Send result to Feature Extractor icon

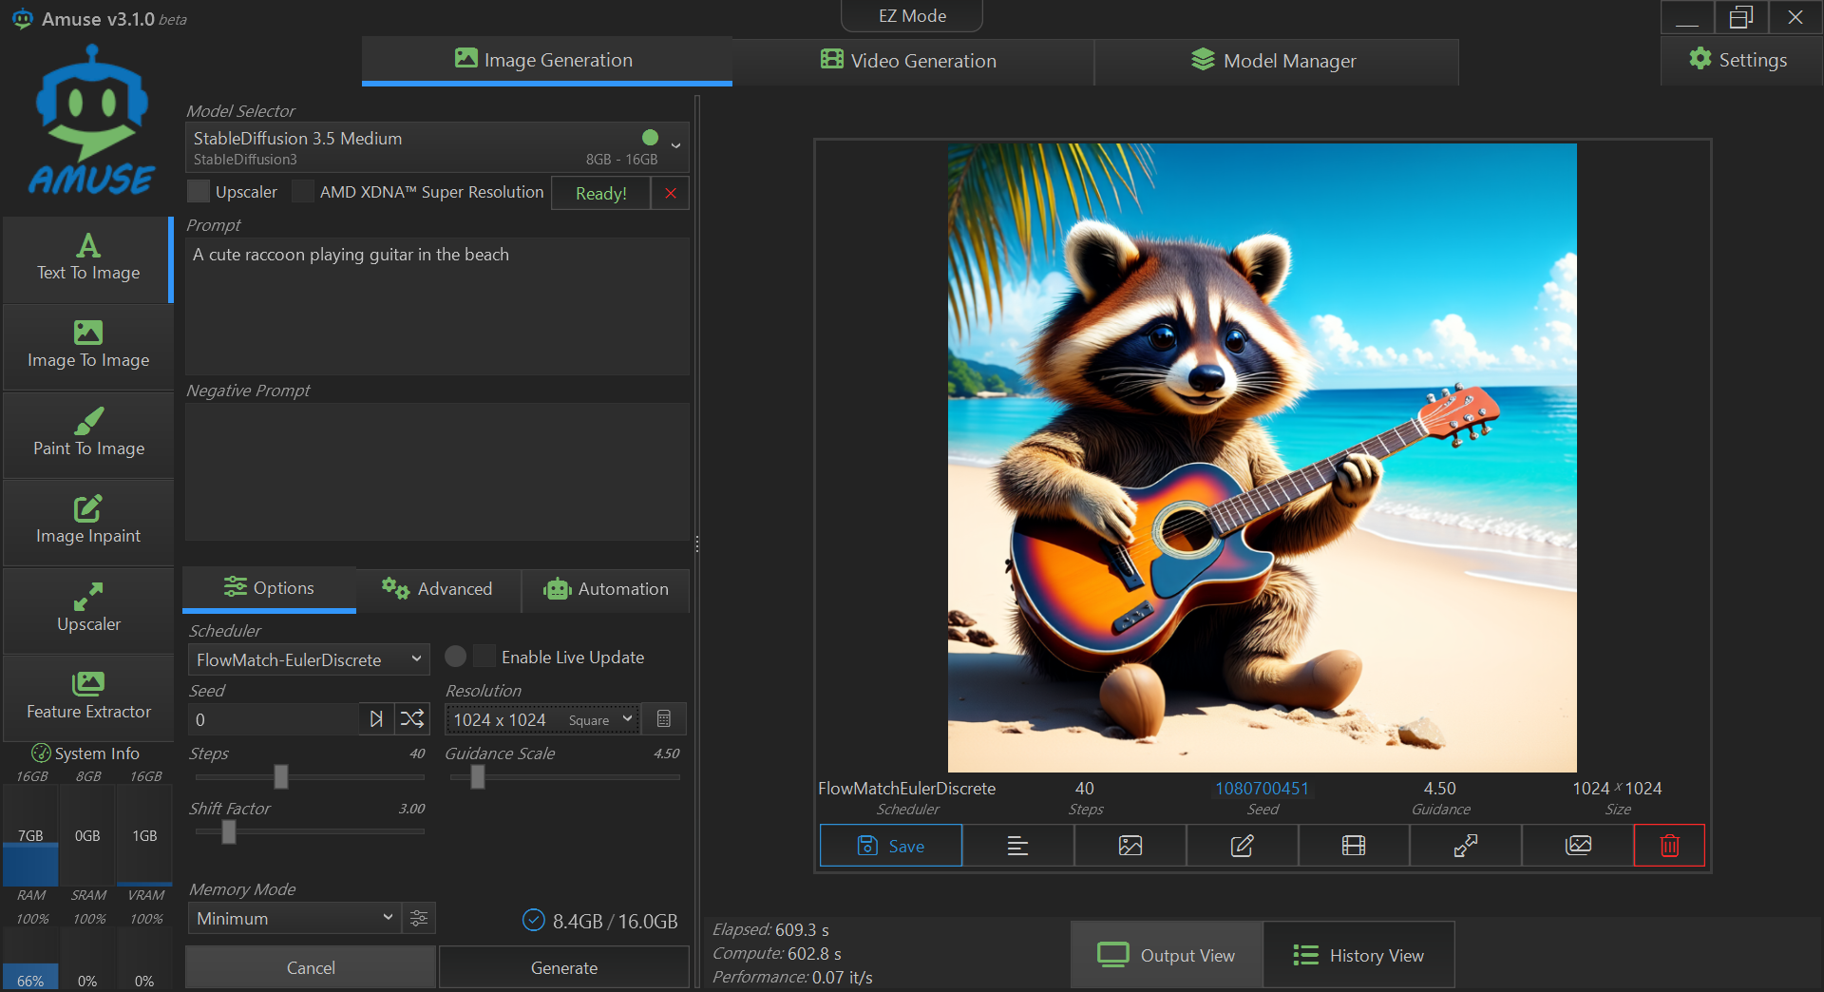(x=1578, y=845)
